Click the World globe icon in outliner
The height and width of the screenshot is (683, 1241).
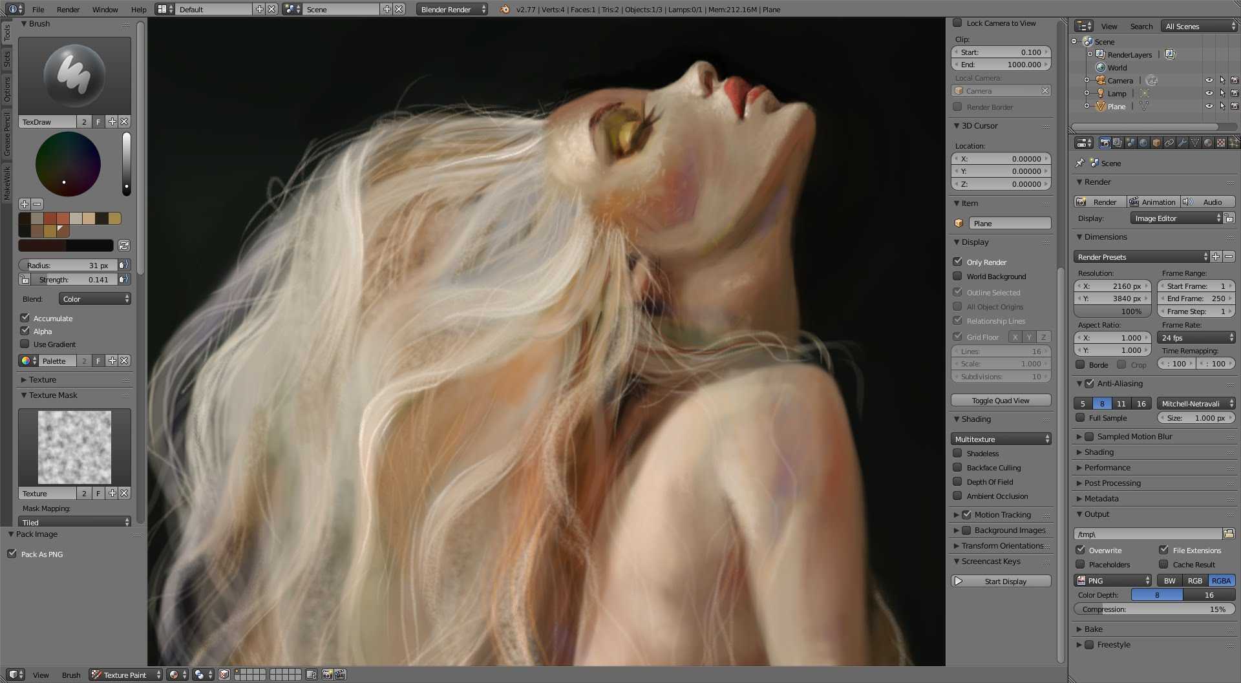[1101, 67]
